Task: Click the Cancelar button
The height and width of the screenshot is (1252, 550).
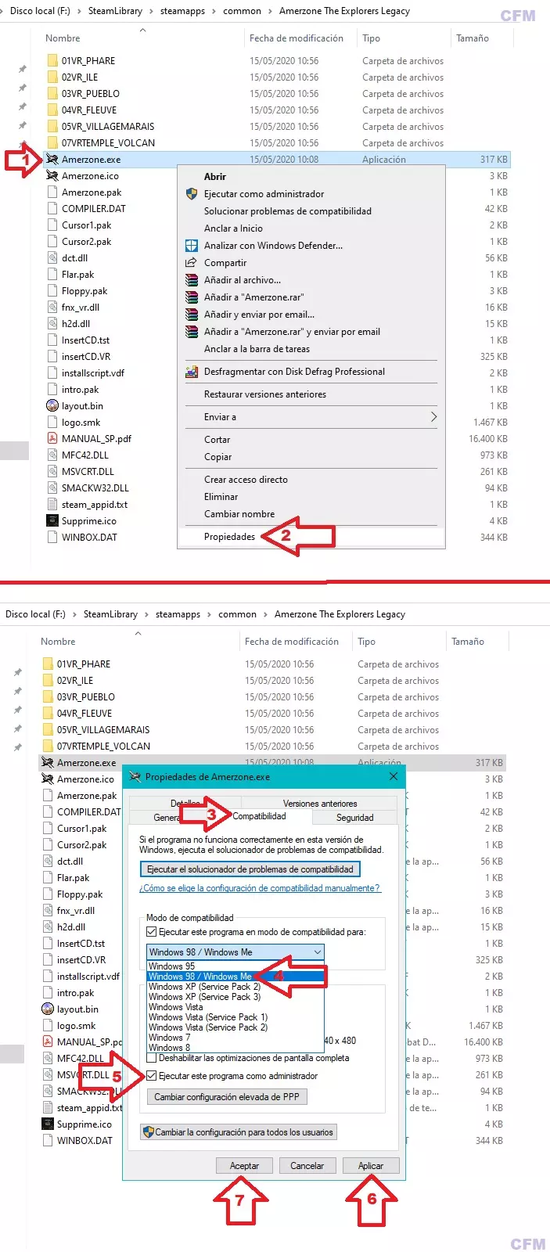Action: (x=307, y=1166)
